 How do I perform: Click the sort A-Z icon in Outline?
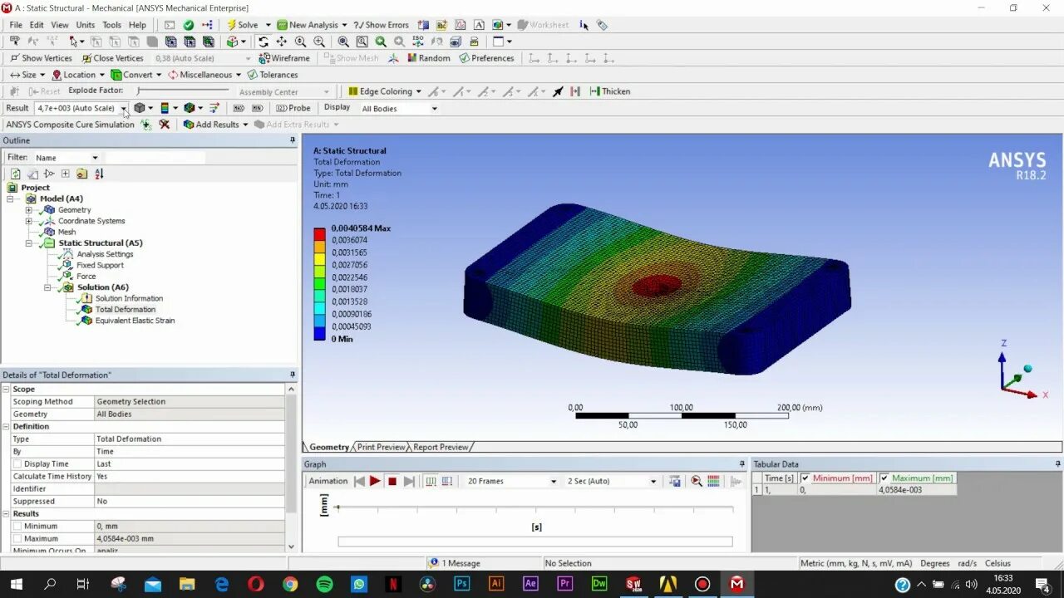coord(99,174)
